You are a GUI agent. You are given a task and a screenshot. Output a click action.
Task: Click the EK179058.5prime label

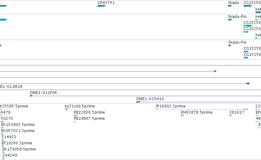click(19, 149)
